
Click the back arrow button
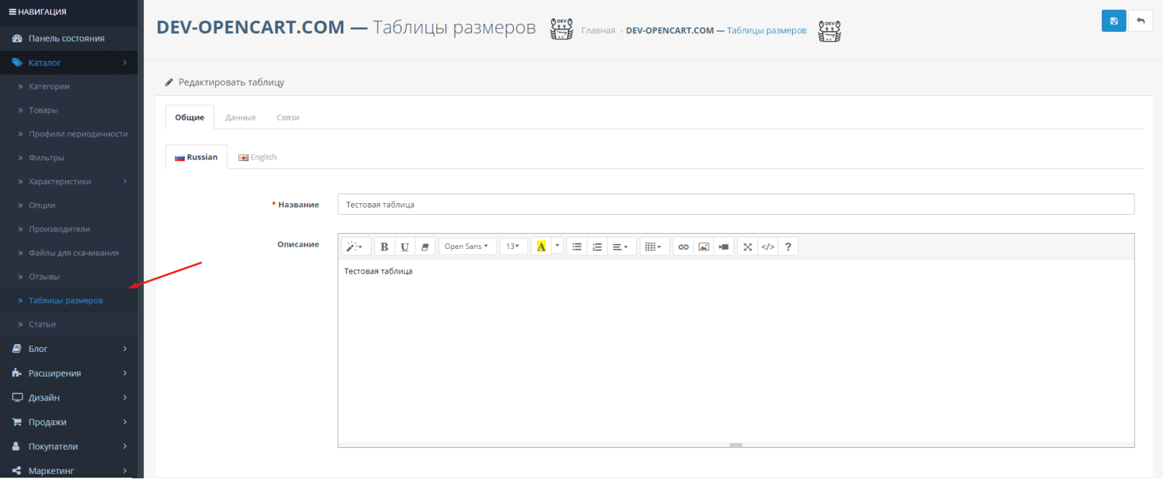coord(1140,21)
